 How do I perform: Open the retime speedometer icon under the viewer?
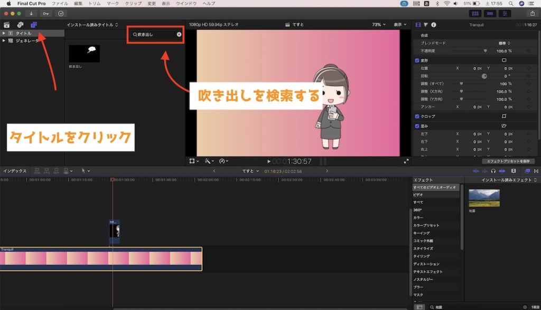pos(222,161)
